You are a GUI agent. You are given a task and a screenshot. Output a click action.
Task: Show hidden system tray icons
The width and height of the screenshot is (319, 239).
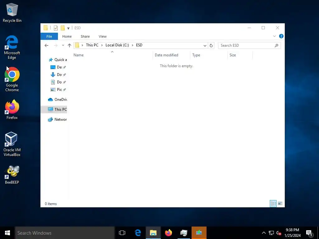[x=264, y=233]
